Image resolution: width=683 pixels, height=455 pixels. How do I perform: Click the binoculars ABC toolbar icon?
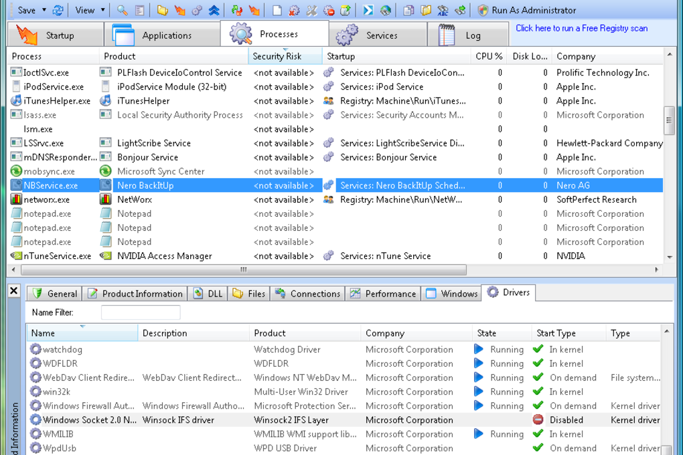[443, 10]
